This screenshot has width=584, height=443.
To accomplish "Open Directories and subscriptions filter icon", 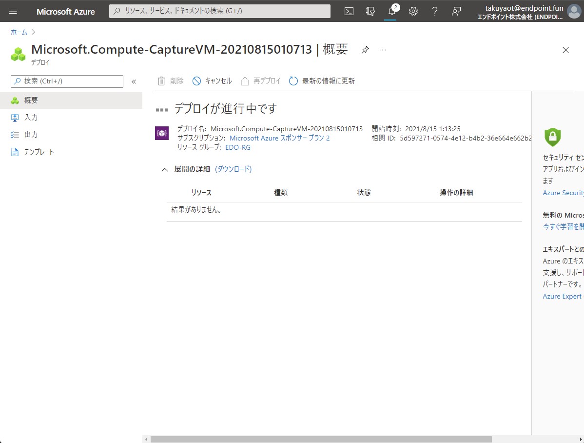I will pyautogui.click(x=370, y=11).
